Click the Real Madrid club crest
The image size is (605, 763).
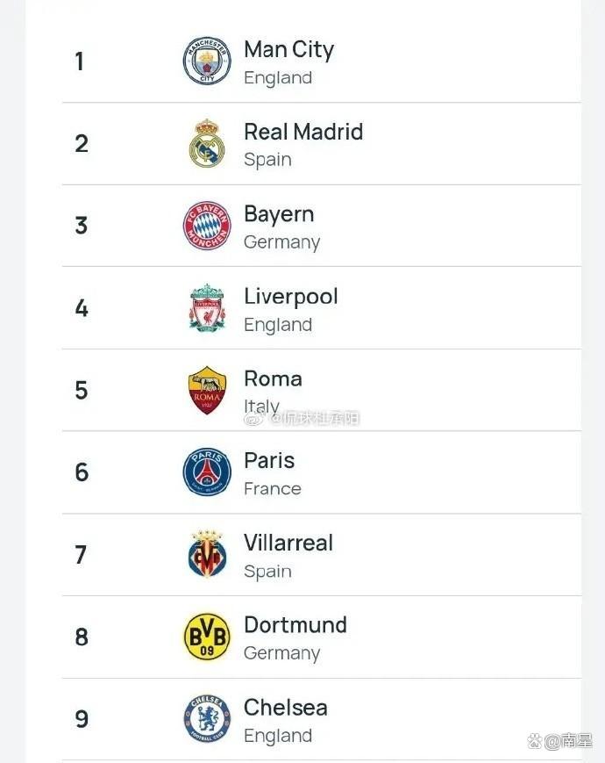click(x=207, y=144)
